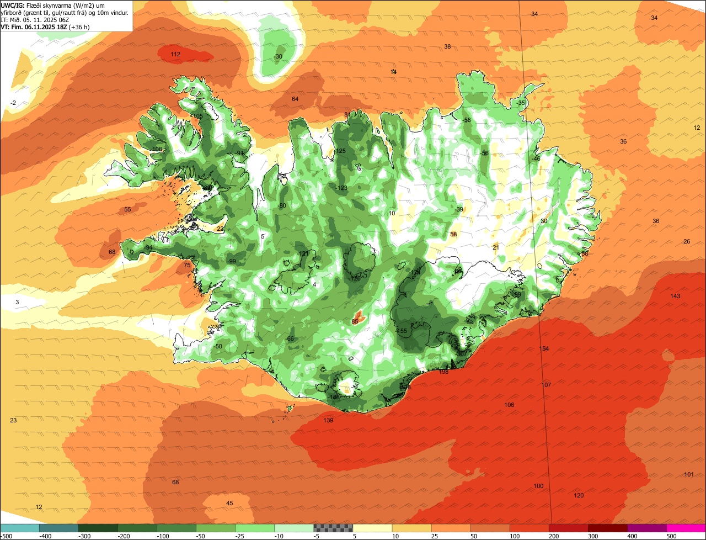
Task: Click map value 139 south of Iceland
Action: coord(328,420)
